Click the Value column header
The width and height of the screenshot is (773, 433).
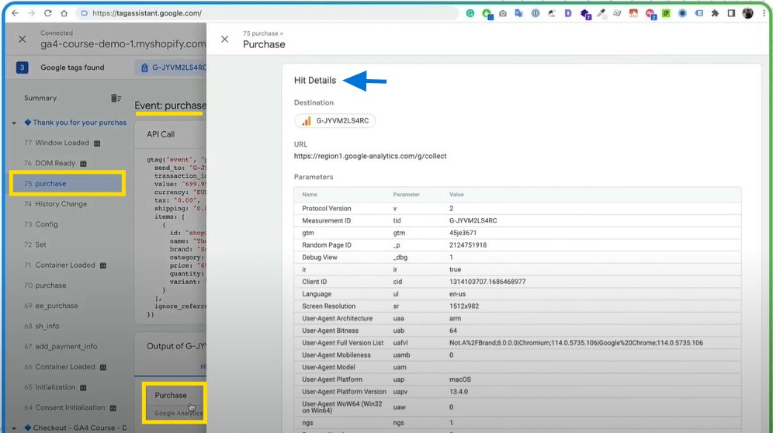[x=456, y=195]
